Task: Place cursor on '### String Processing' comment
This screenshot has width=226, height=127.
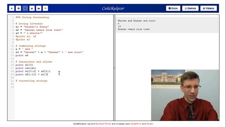Action: tap(32, 17)
